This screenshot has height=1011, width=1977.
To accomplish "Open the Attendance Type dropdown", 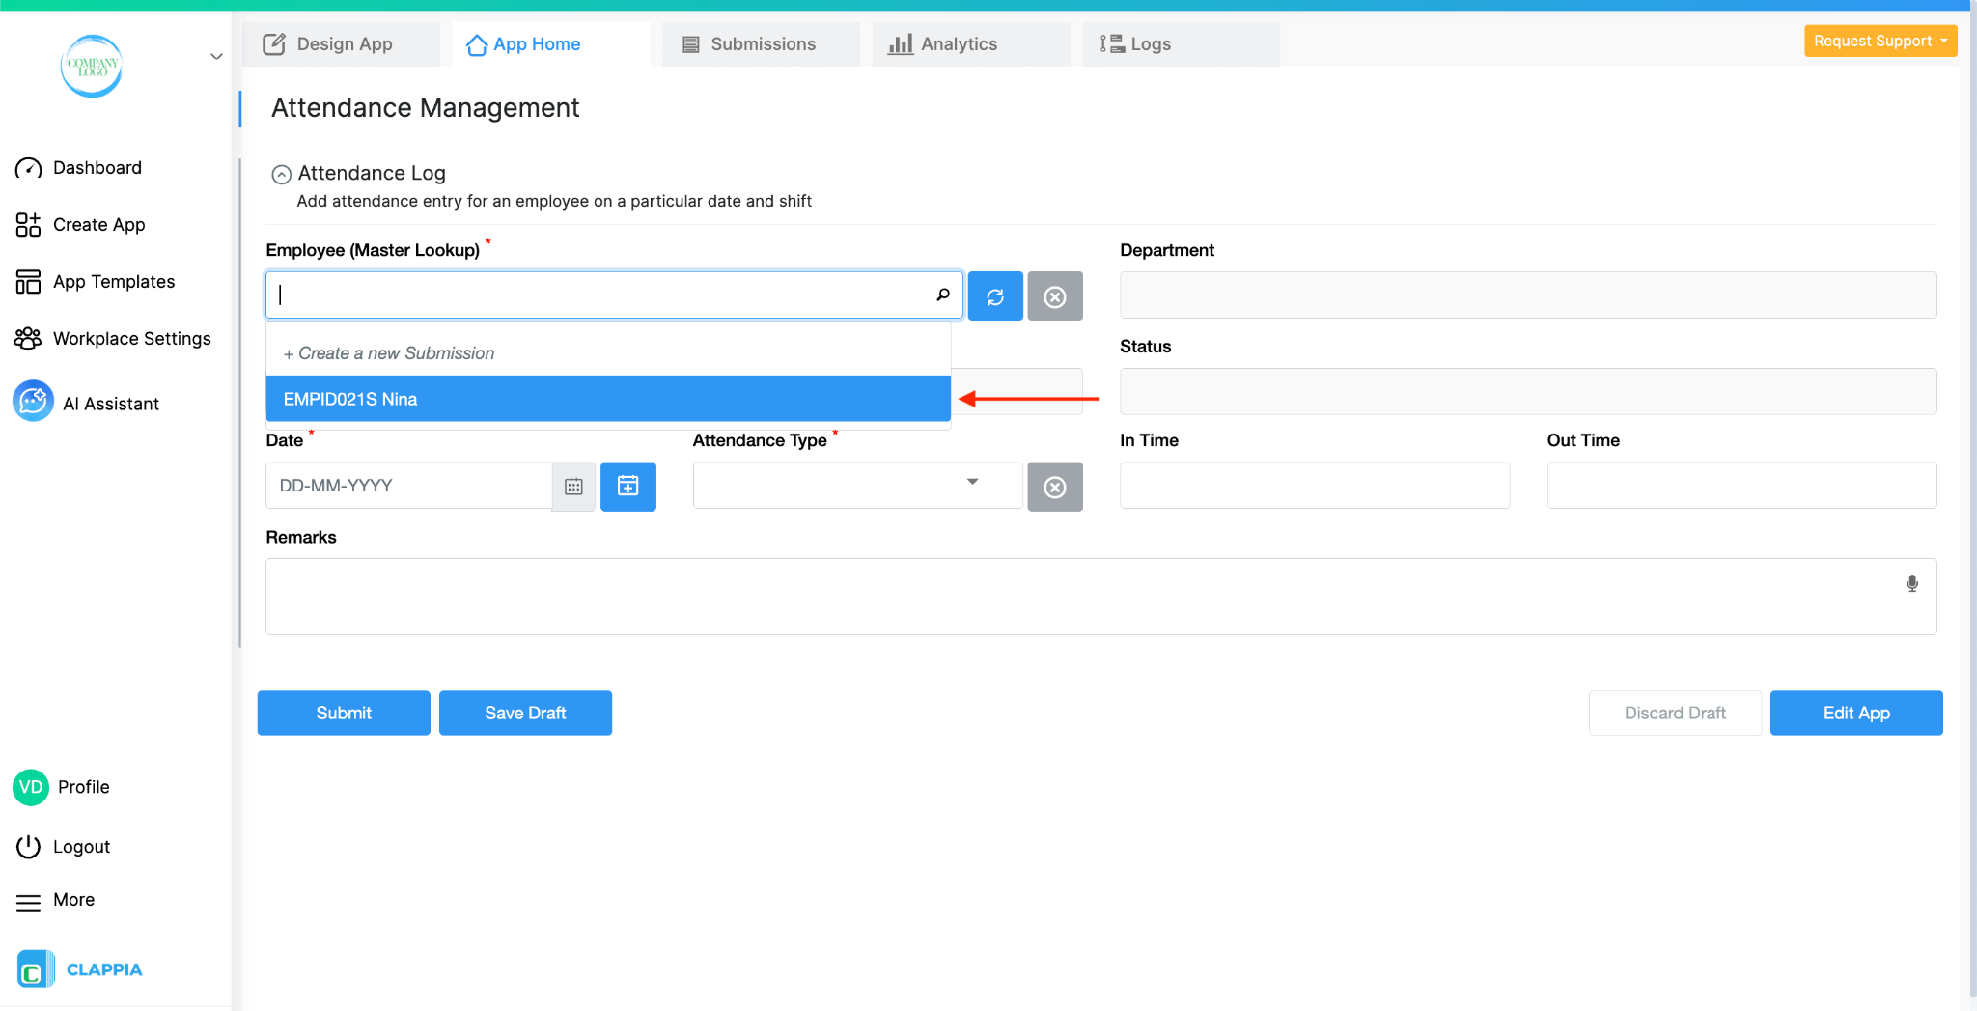I will [x=973, y=485].
